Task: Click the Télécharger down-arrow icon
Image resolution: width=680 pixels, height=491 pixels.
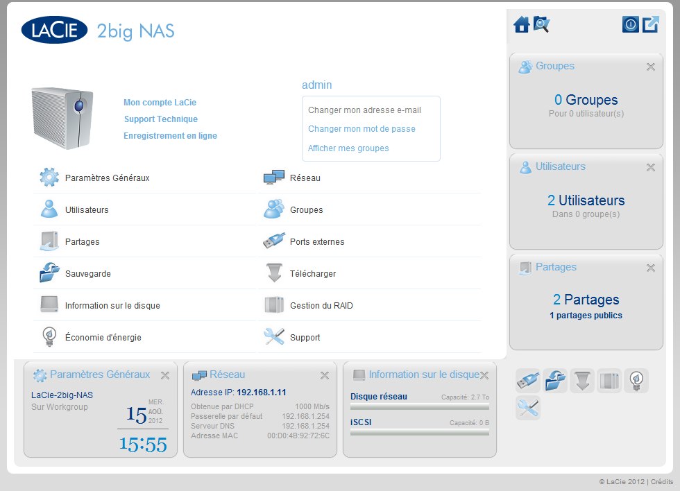Action: click(x=275, y=273)
